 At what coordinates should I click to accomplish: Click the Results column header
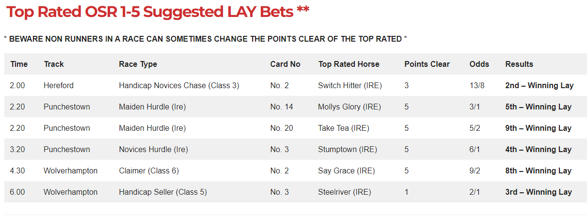point(519,64)
